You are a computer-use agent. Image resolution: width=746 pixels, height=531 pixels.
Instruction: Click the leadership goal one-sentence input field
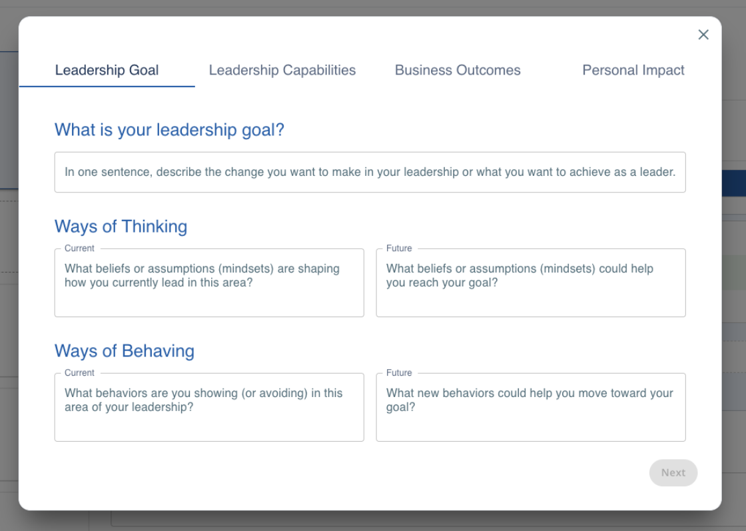coord(370,172)
